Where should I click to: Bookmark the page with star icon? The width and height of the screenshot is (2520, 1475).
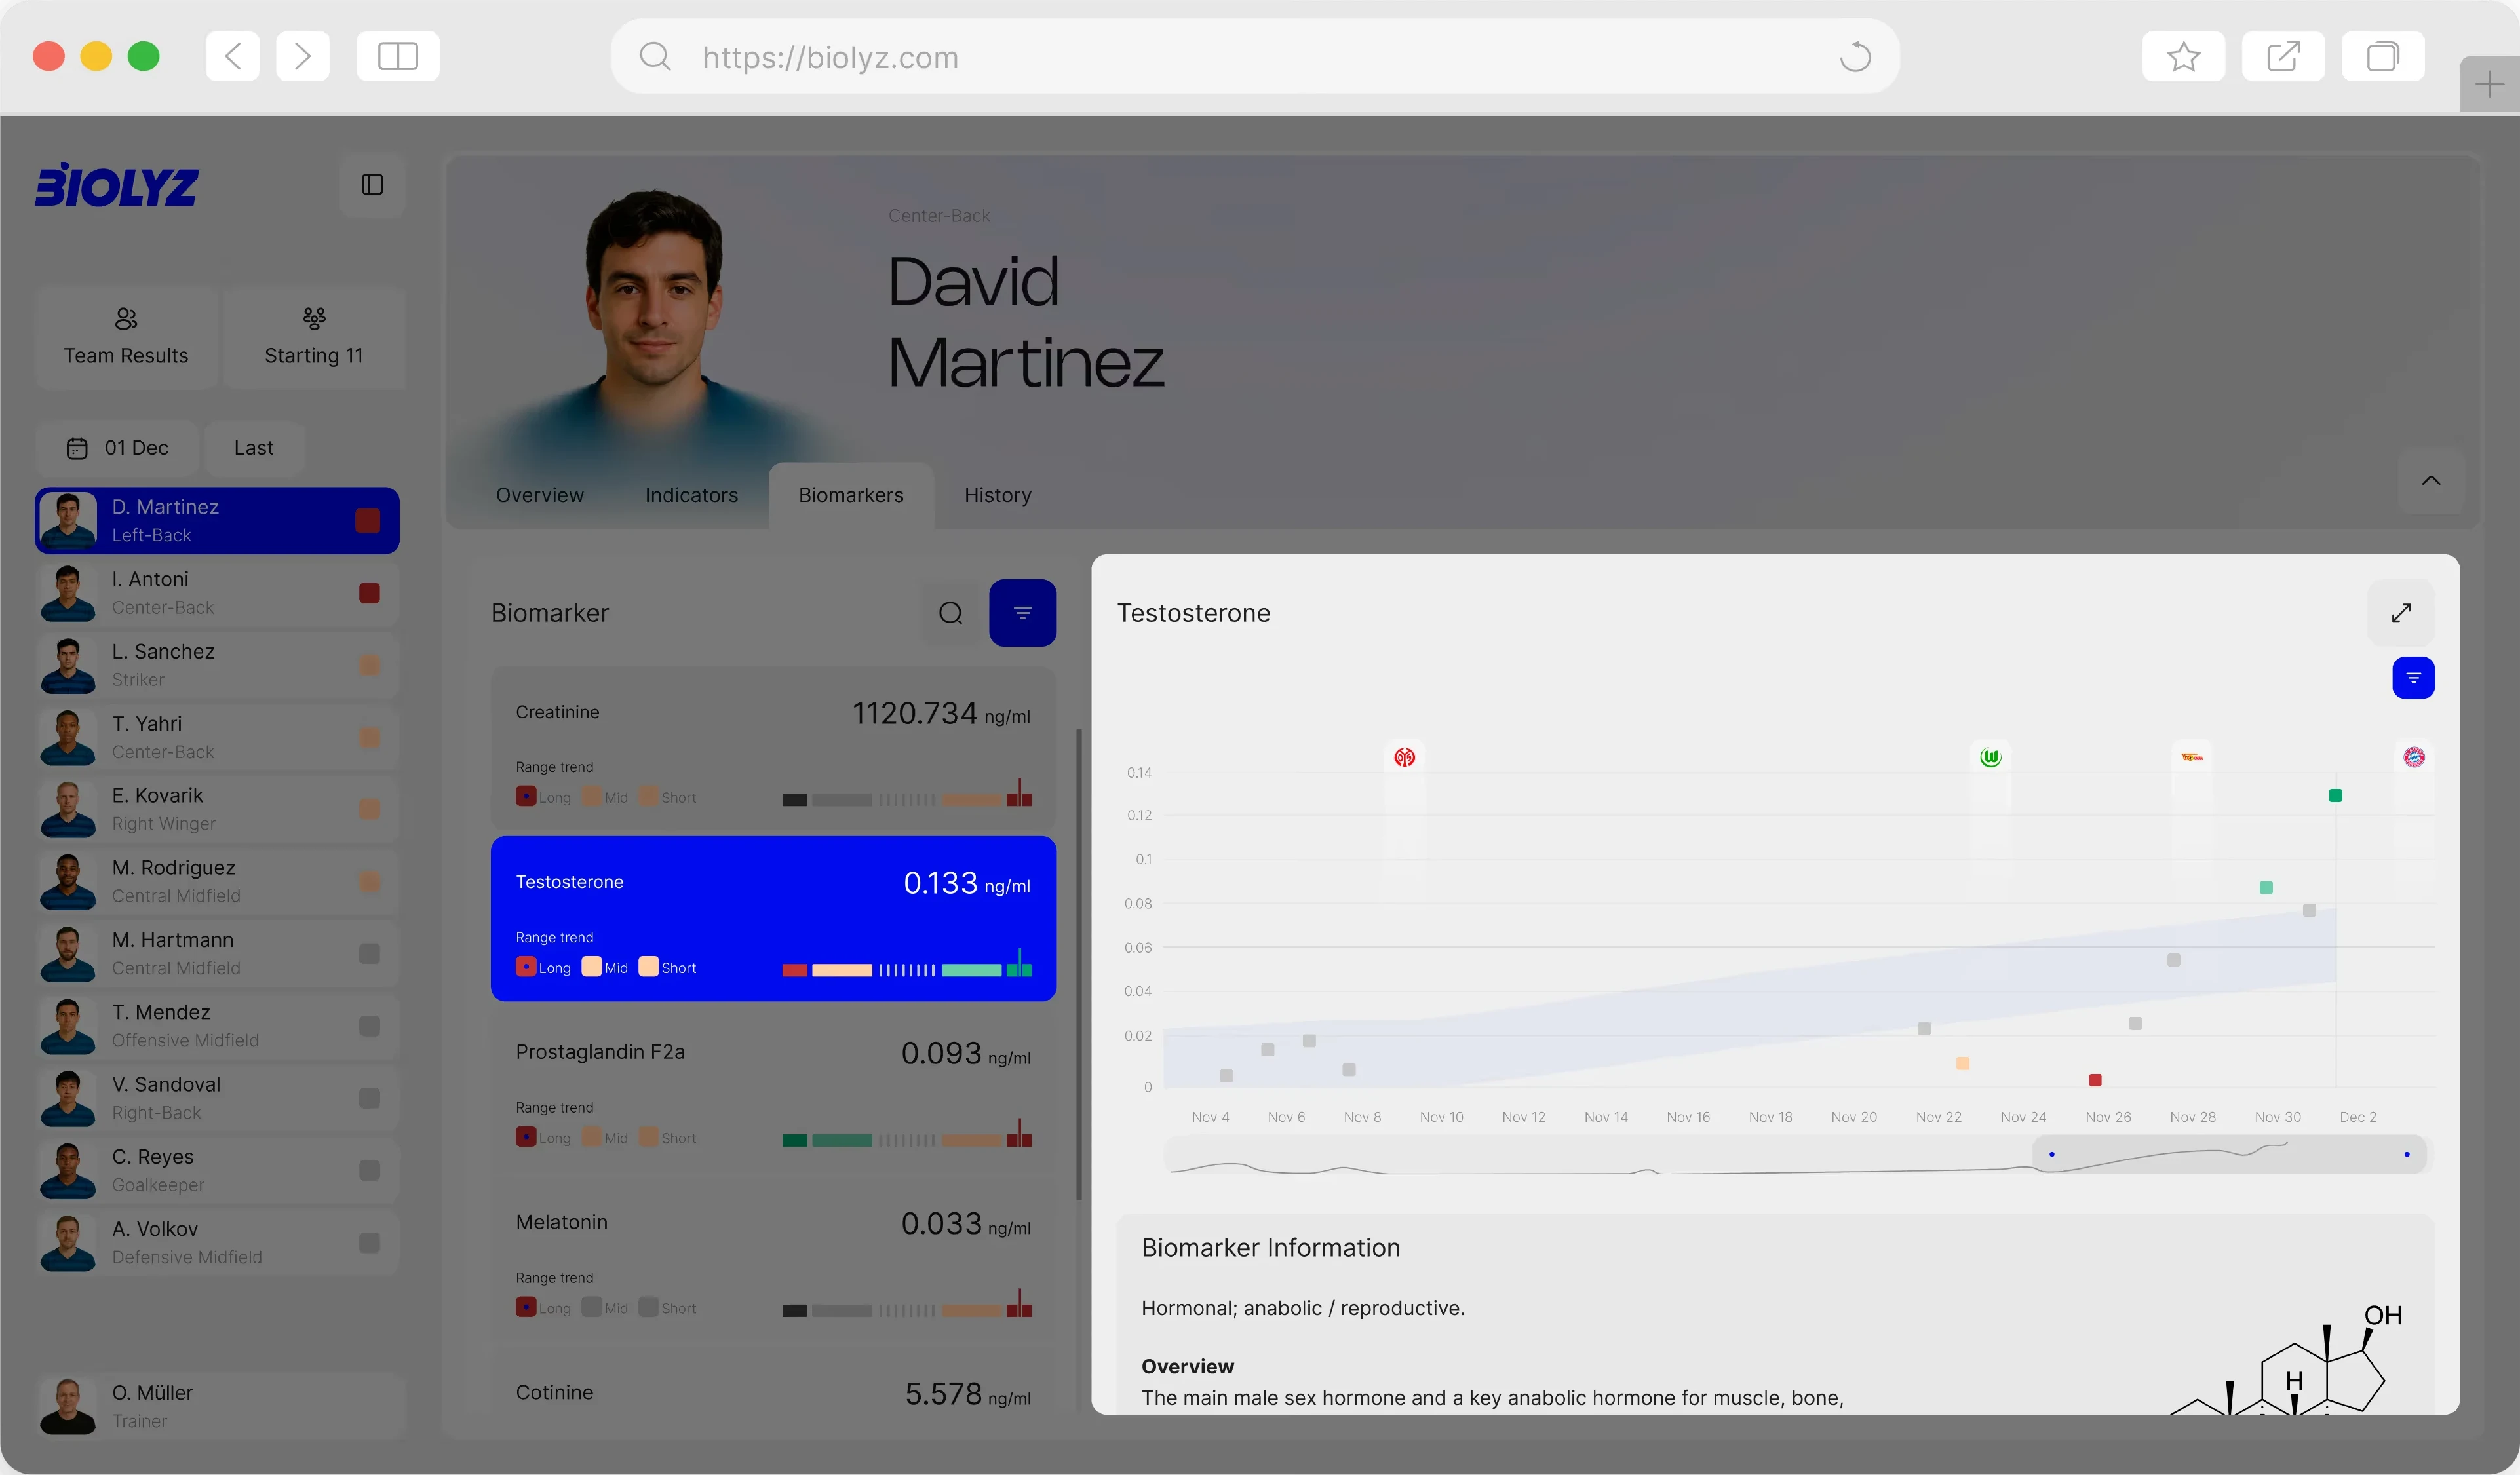coord(2183,56)
